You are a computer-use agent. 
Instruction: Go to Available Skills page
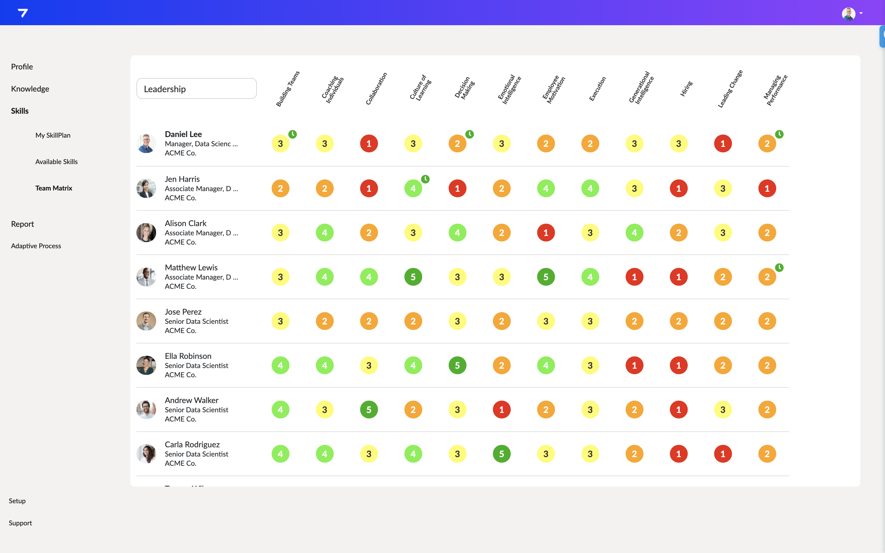click(56, 162)
